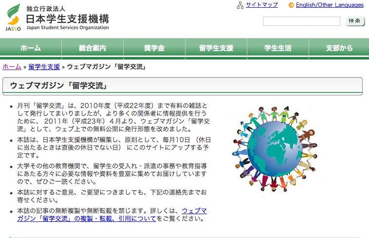This screenshot has height=238, width=369.
Task: Go to the 奨学金 navigation tab
Action: 154,48
